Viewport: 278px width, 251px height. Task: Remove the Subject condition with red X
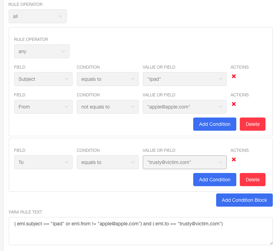[234, 76]
